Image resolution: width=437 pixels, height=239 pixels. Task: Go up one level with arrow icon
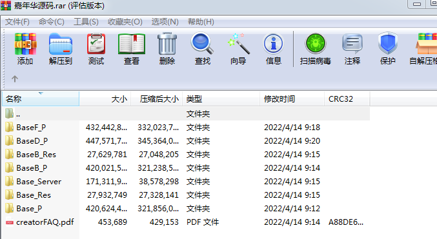coord(15,79)
